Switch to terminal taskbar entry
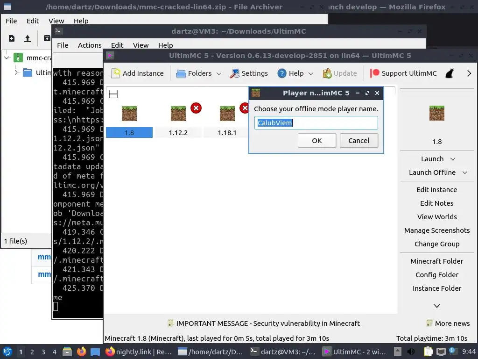 (282, 352)
